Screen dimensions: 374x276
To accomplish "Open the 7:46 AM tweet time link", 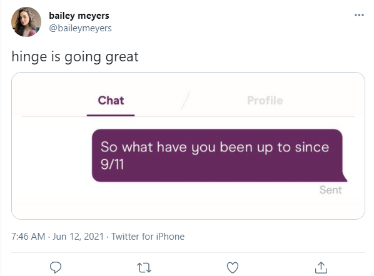I will tap(28, 237).
